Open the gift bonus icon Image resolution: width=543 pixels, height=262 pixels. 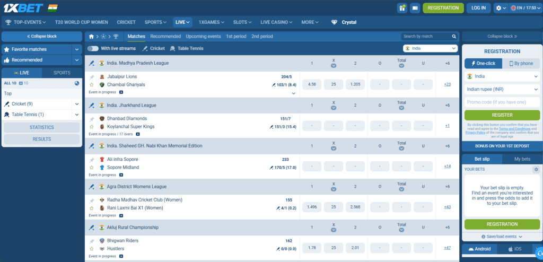[x=402, y=7]
